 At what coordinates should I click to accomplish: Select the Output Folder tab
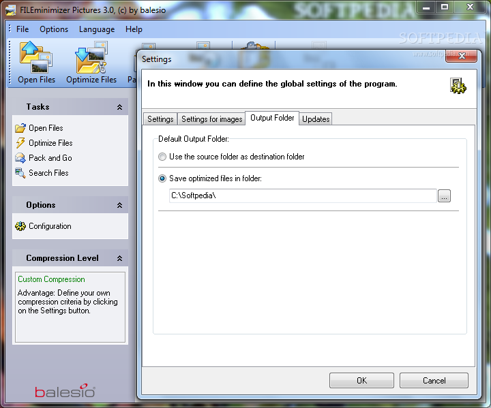coord(272,118)
